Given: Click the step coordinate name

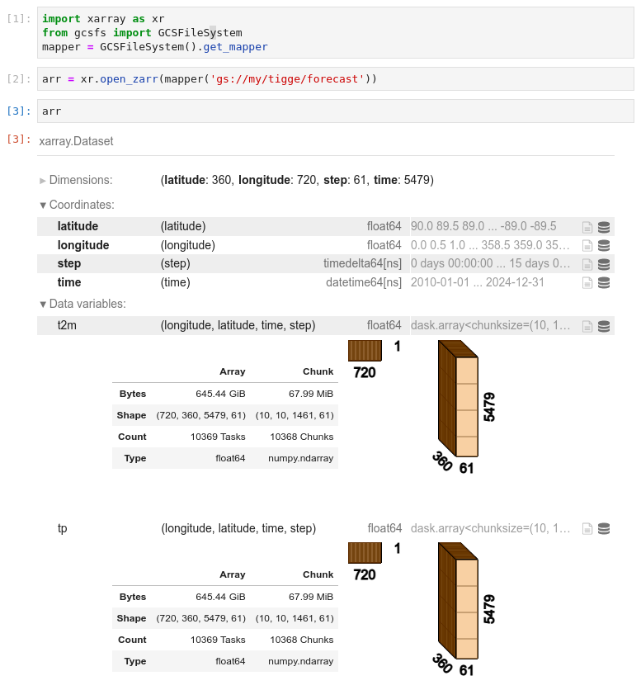Looking at the screenshot, I should pos(69,263).
